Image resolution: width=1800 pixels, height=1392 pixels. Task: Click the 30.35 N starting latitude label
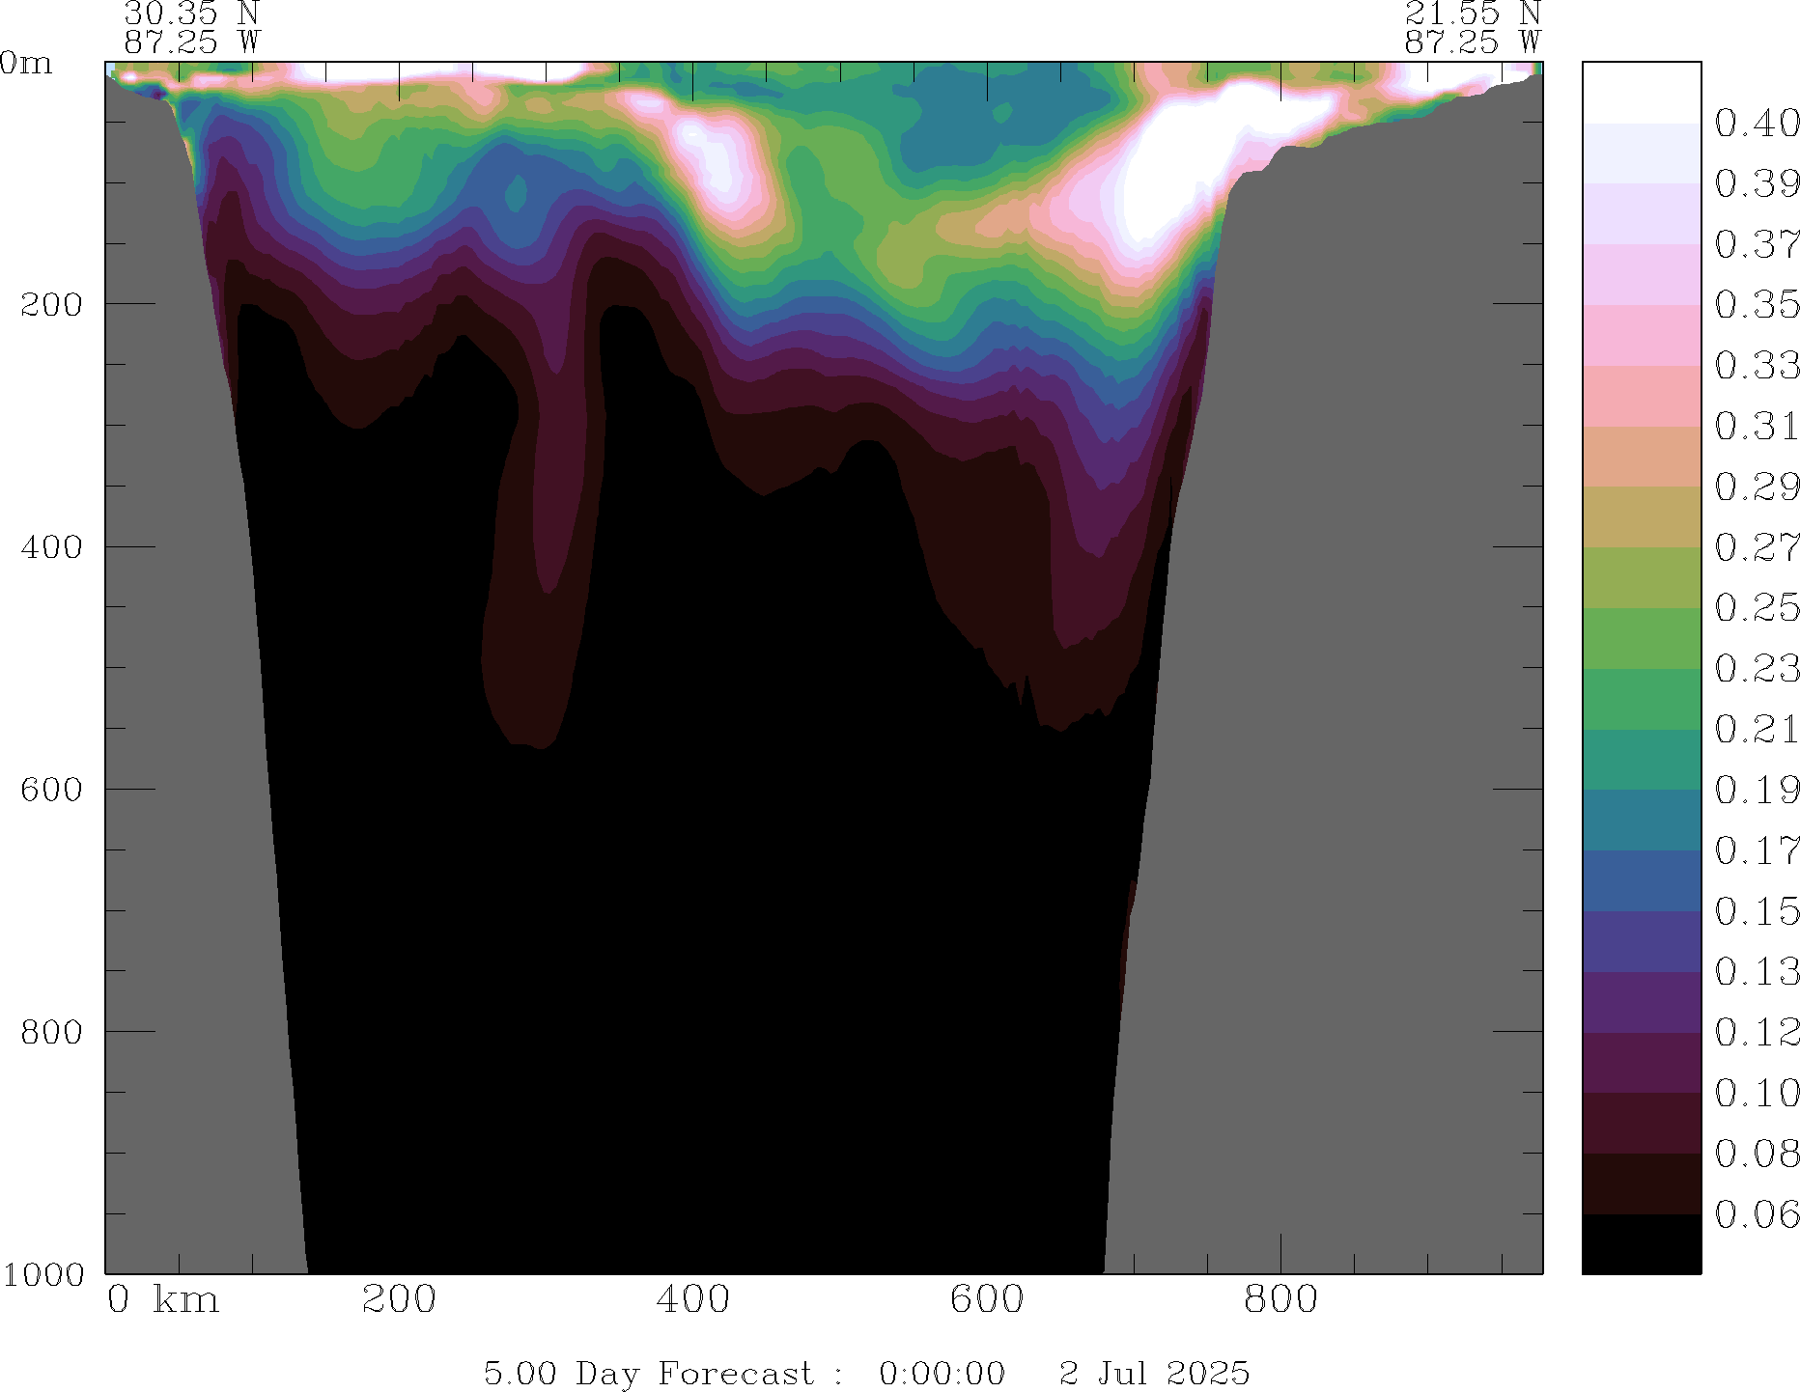click(x=192, y=14)
